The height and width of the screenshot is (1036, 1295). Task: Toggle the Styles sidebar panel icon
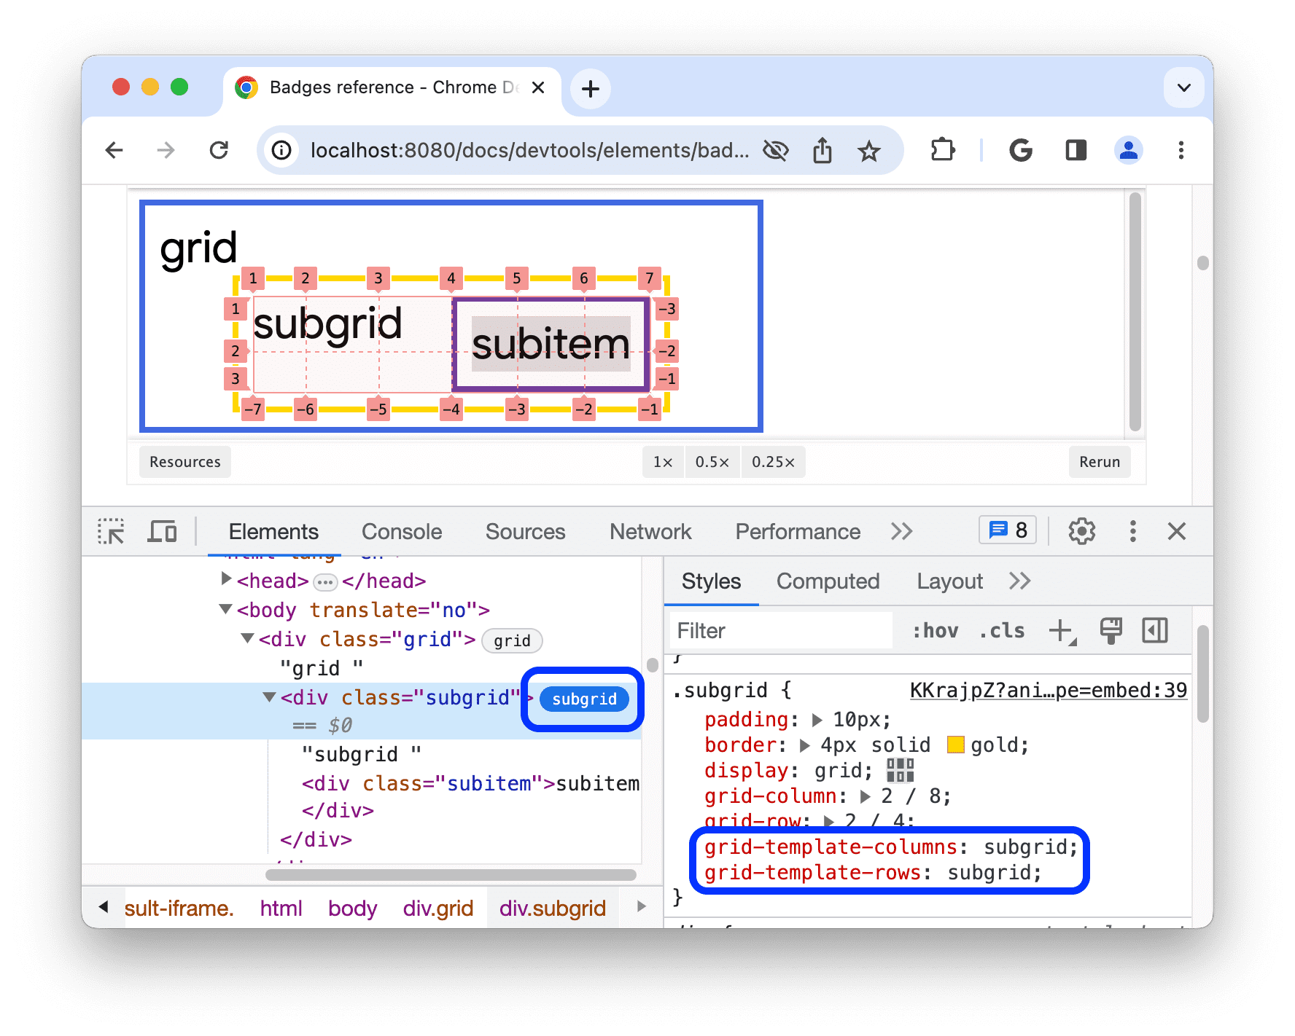point(1154,630)
